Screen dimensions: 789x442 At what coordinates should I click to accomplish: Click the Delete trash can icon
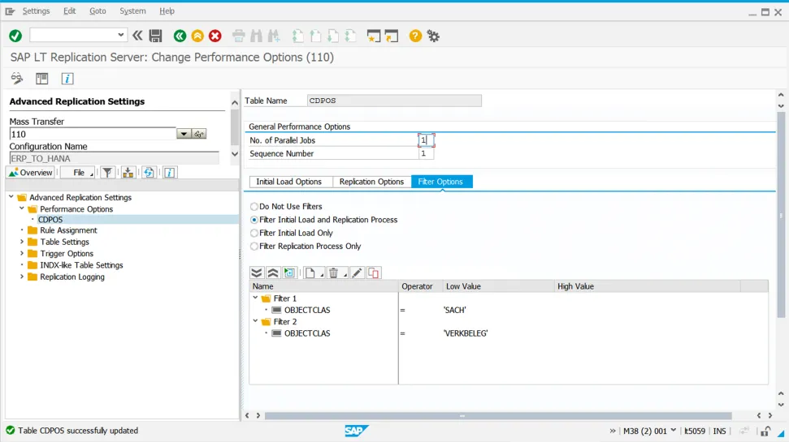click(333, 273)
